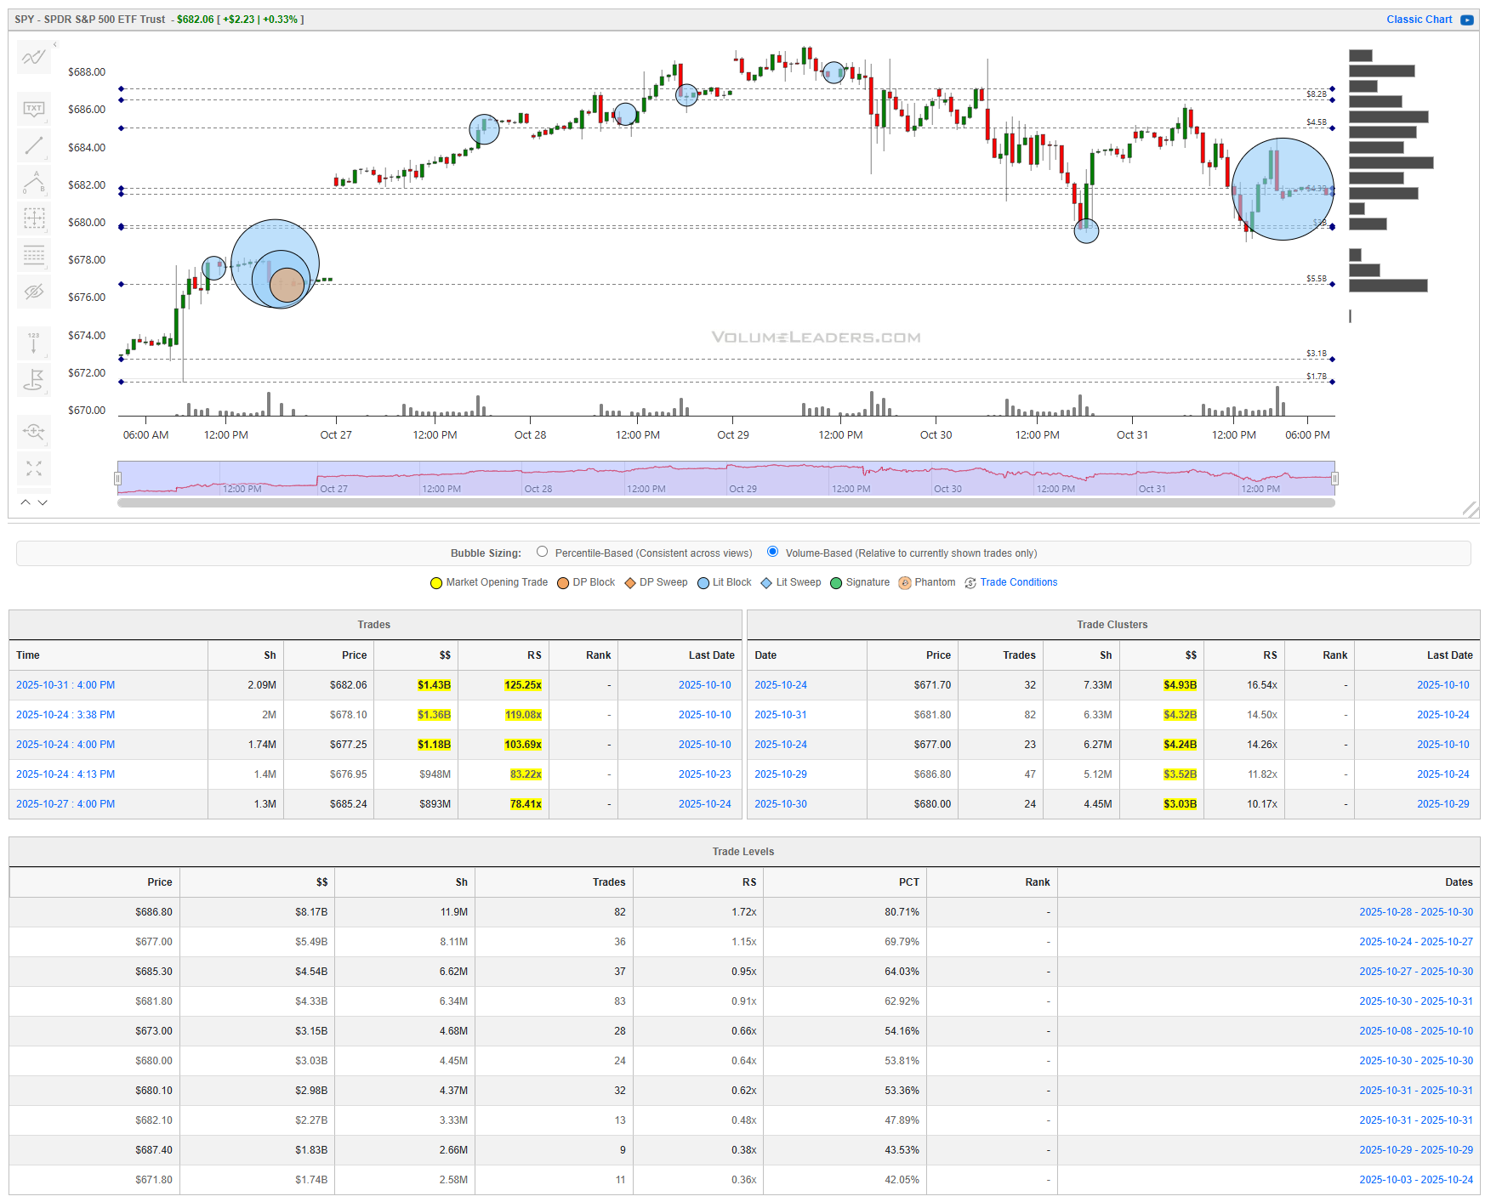The height and width of the screenshot is (1202, 1485).
Task: Sort Trades table by Time column
Action: point(108,655)
